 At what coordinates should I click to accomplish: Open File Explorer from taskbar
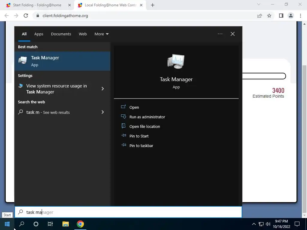(65, 224)
